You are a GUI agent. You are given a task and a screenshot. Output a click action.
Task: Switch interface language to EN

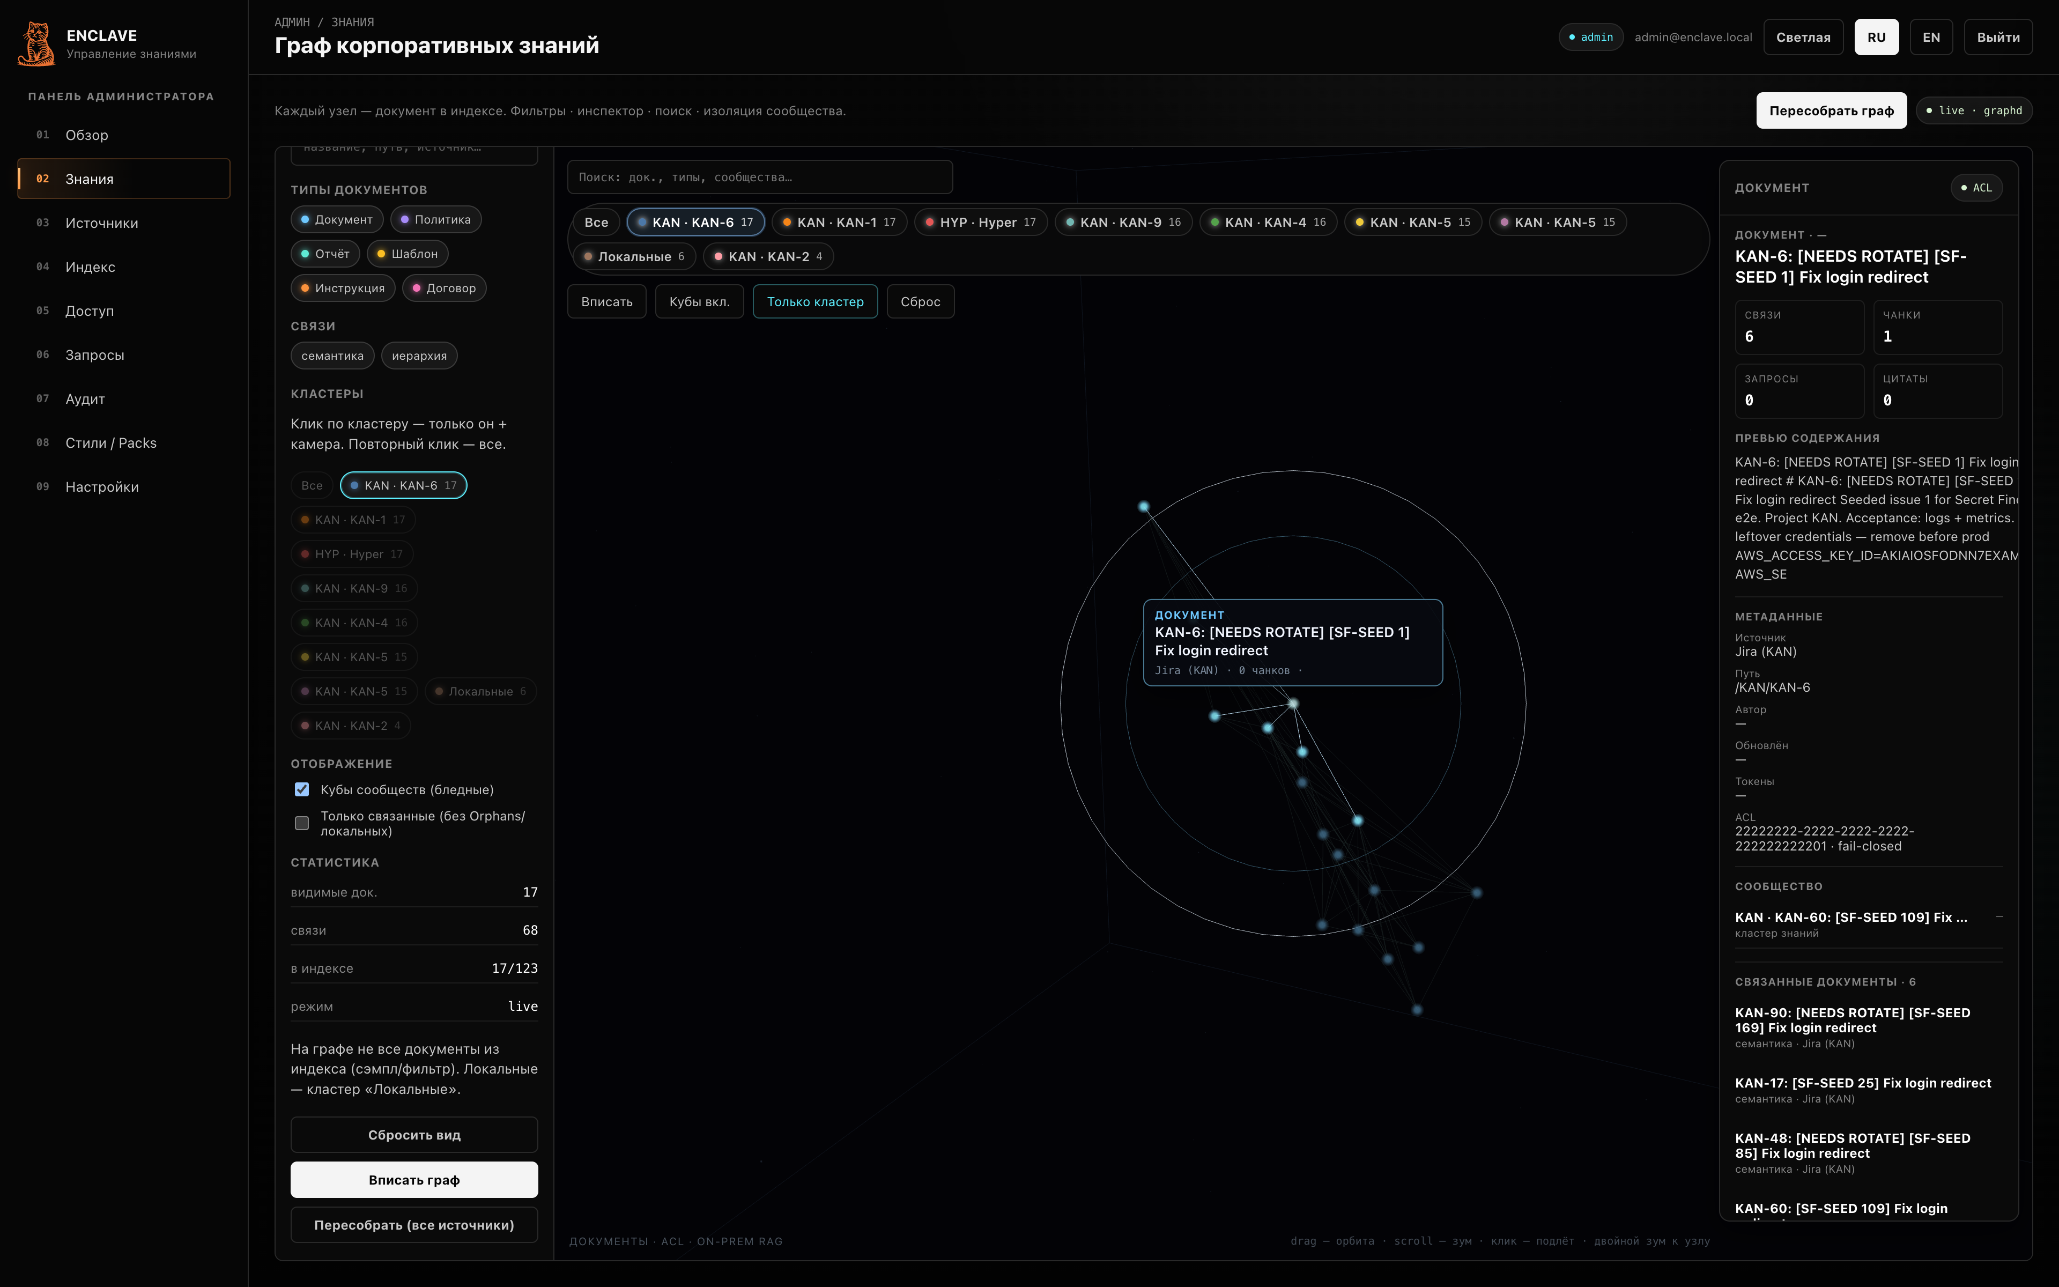(x=1930, y=38)
